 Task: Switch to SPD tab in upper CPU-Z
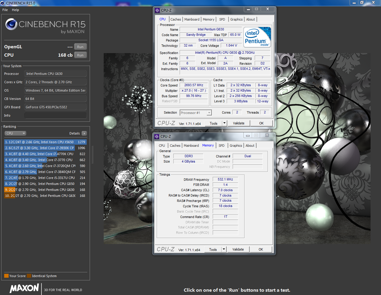pyautogui.click(x=222, y=19)
